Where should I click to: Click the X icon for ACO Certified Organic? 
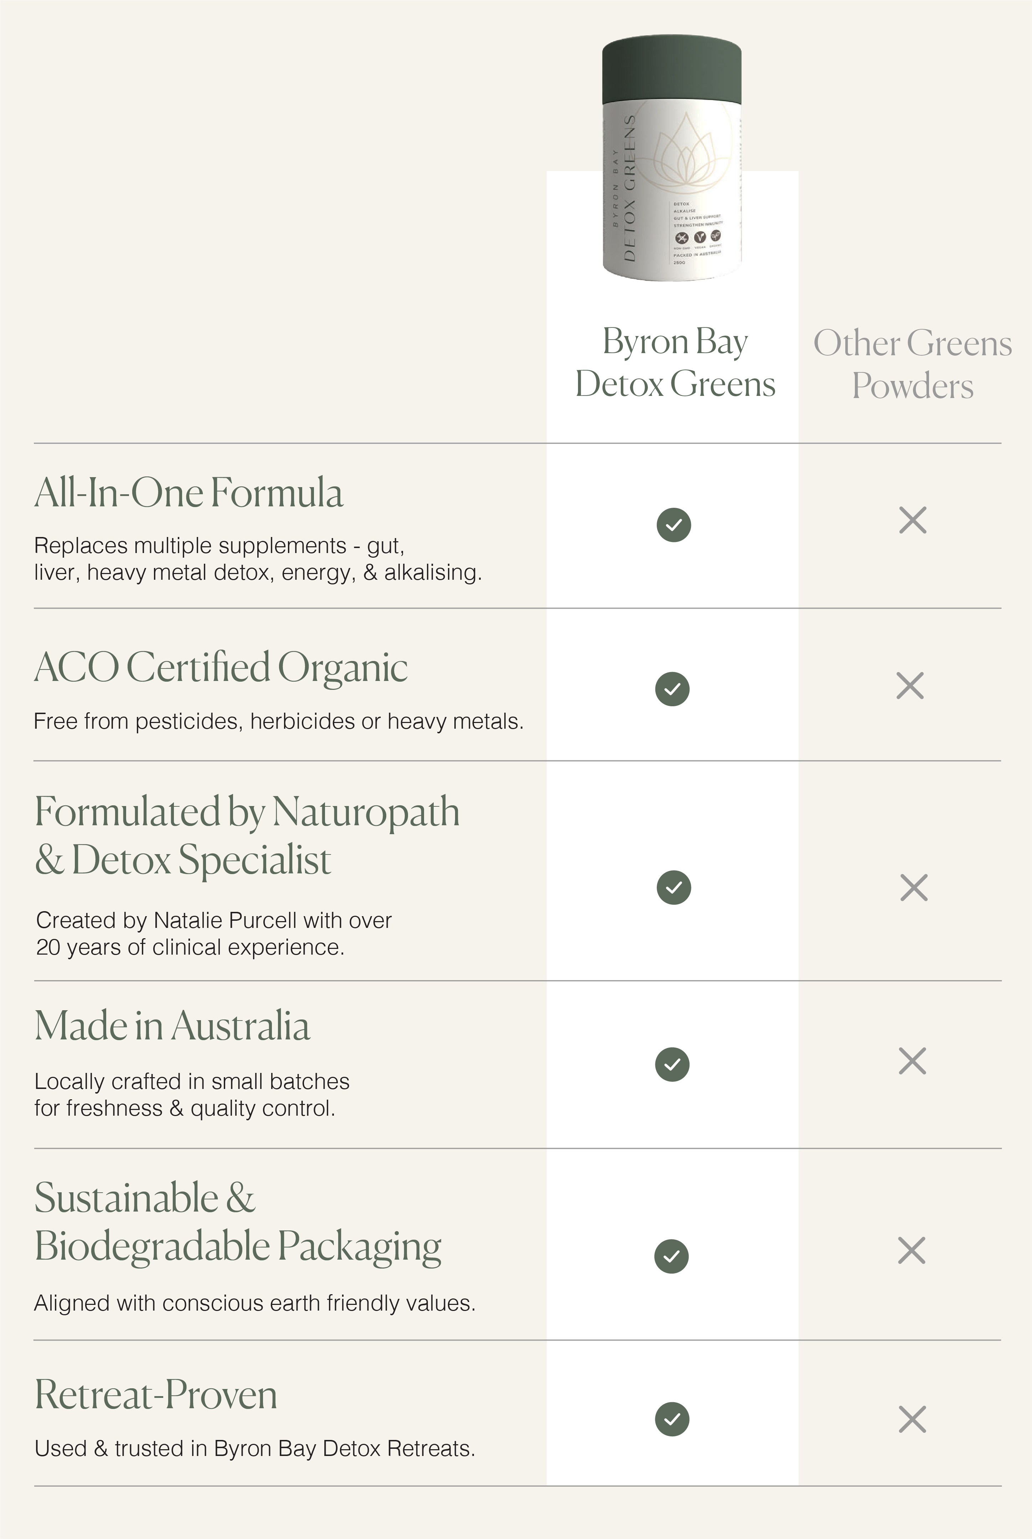click(x=909, y=686)
